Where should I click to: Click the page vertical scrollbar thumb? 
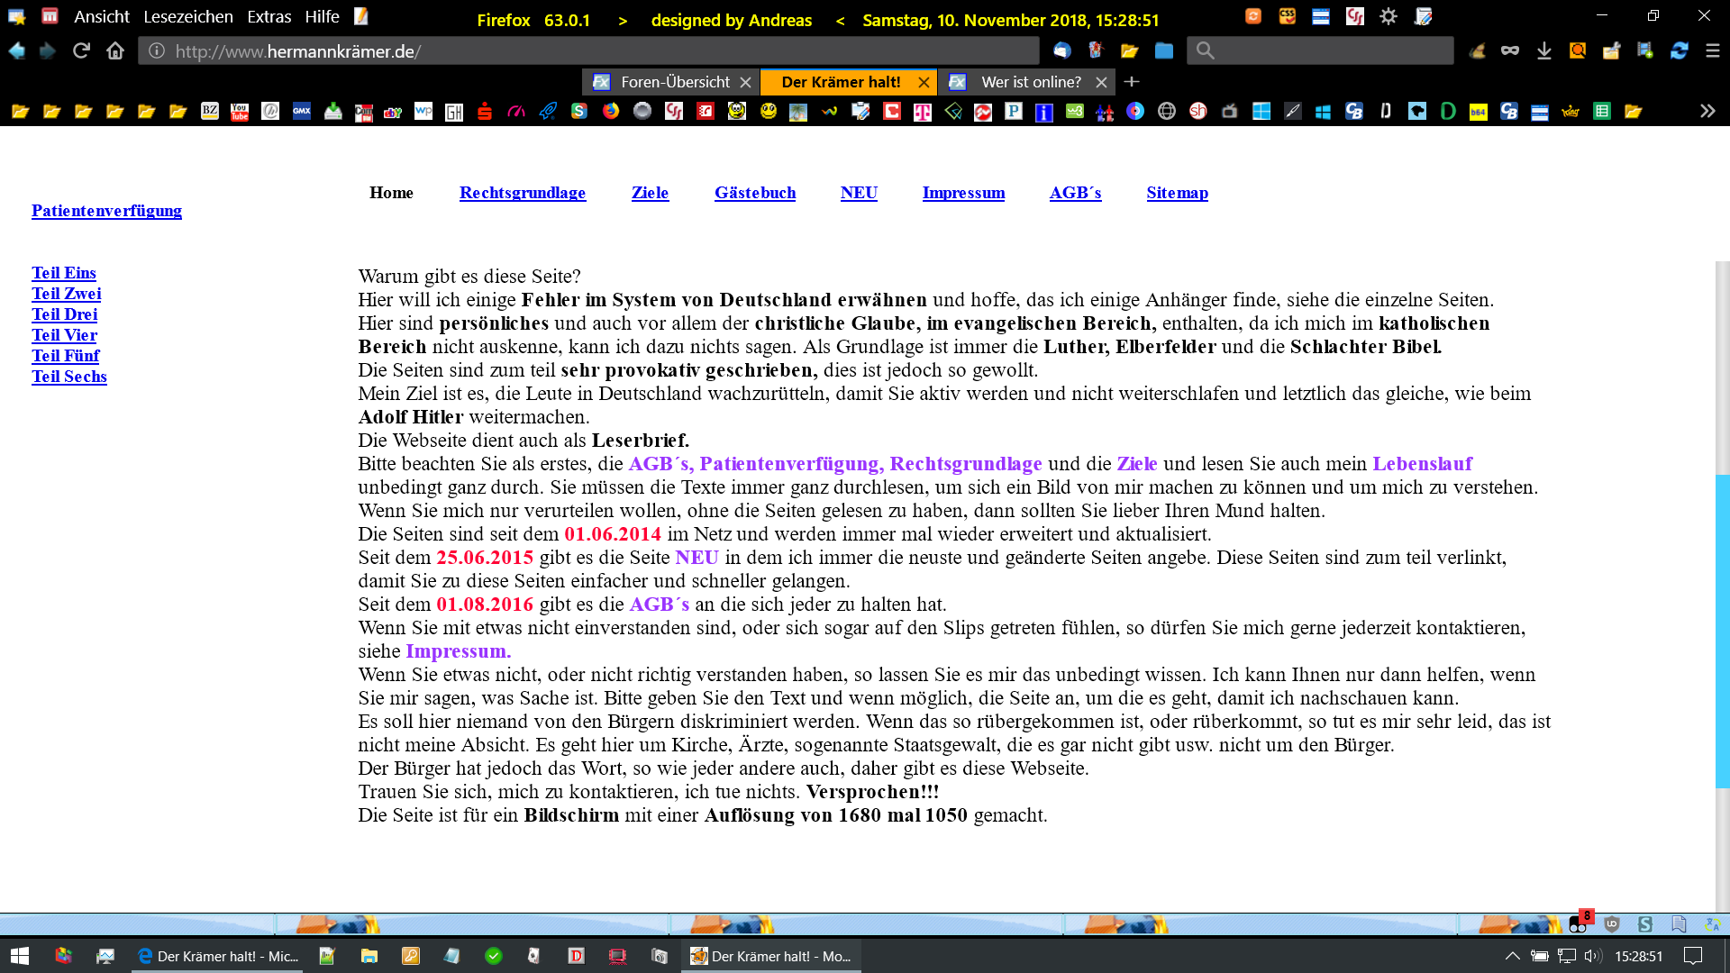tap(1722, 631)
